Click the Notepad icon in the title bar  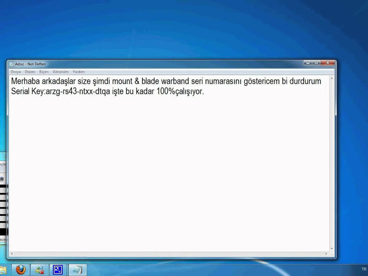(12, 64)
